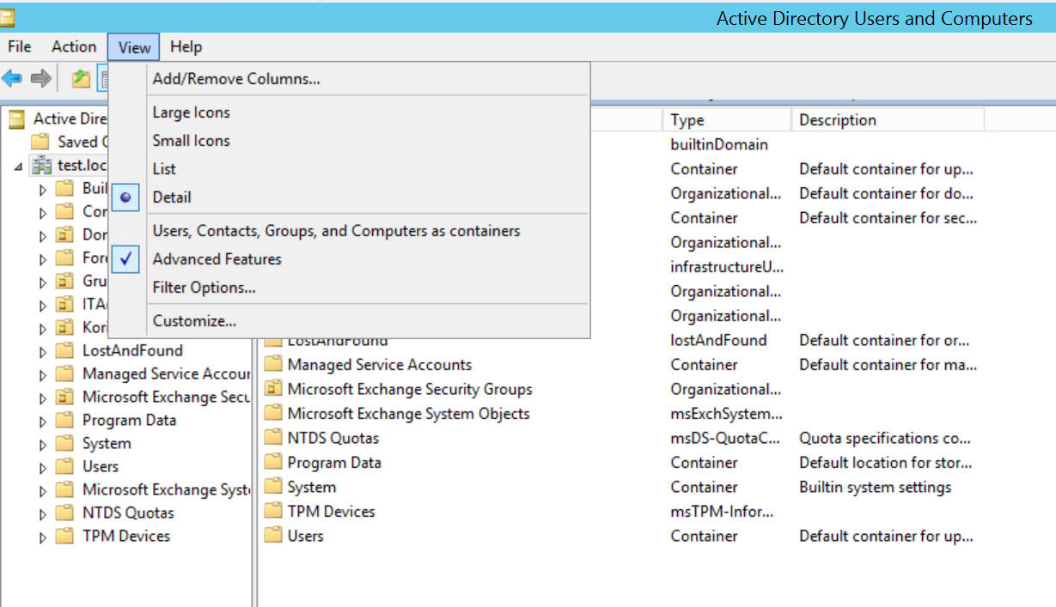Click the blue Back arrow toolbar icon
Viewport: 1056px width, 607px height.
[x=11, y=79]
